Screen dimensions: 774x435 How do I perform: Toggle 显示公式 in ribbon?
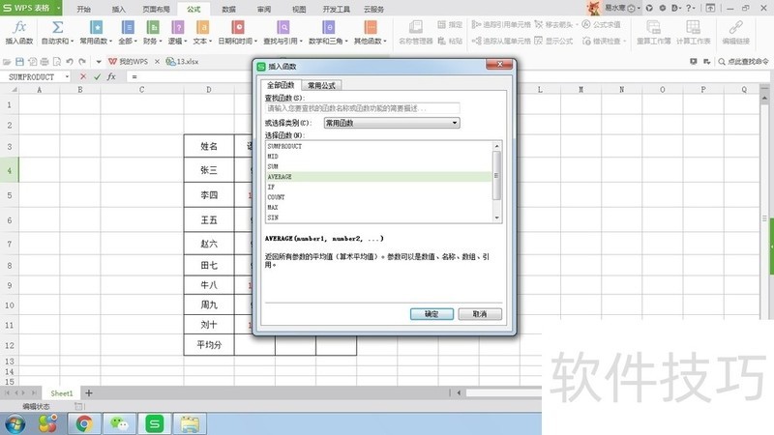pos(553,41)
